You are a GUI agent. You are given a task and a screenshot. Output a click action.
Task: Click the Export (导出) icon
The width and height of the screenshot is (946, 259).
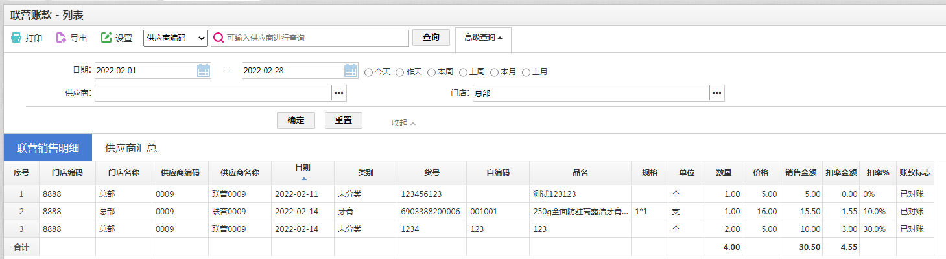(x=61, y=38)
